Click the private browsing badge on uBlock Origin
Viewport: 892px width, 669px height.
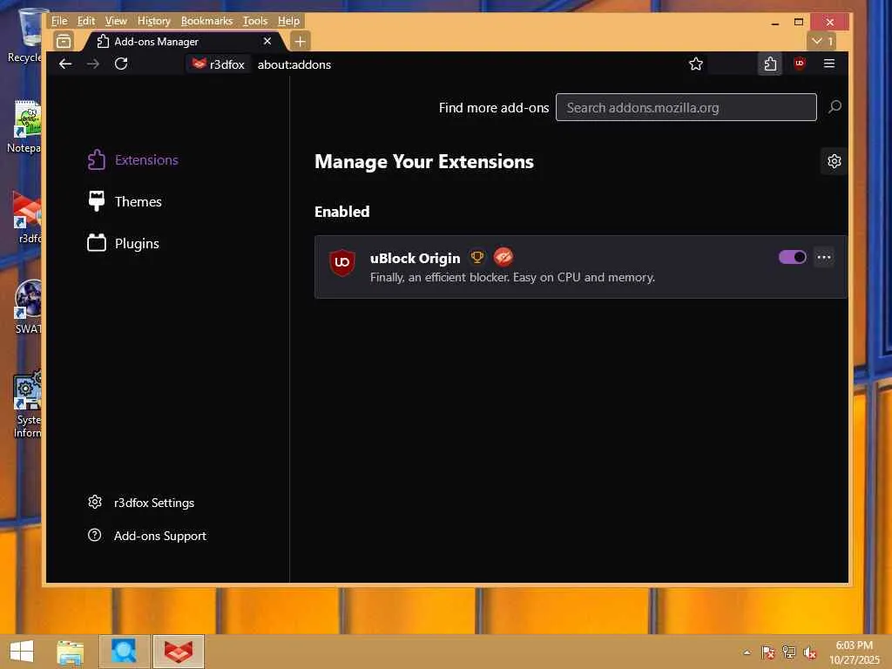(503, 257)
